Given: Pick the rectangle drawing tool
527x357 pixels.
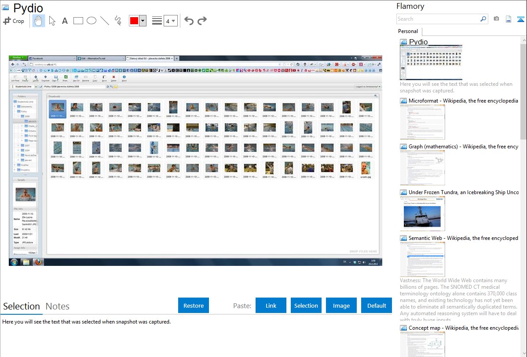Looking at the screenshot, I should coord(78,21).
